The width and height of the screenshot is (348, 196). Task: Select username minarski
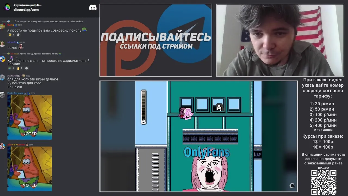pos(12,42)
